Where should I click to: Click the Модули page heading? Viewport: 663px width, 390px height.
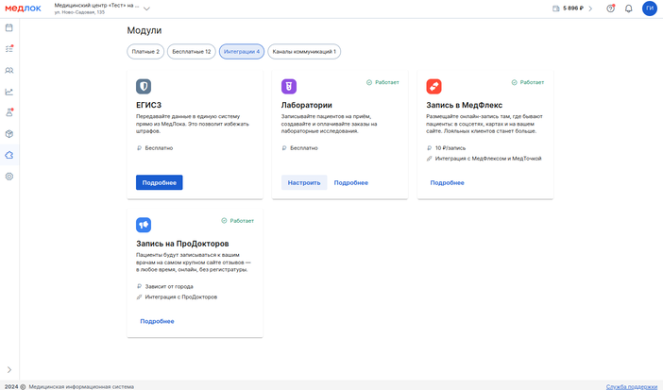(x=144, y=30)
